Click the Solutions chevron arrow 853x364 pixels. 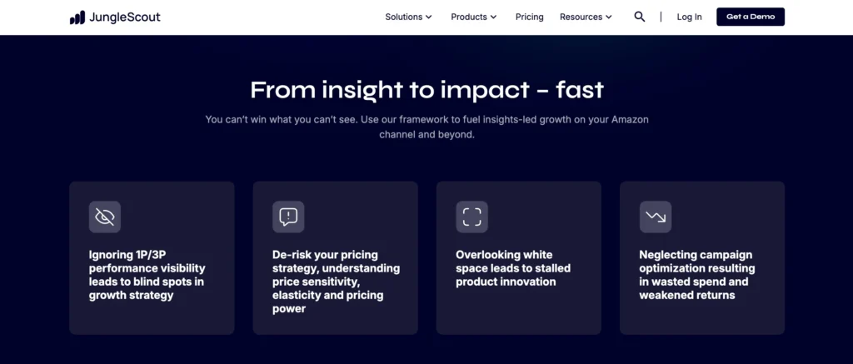tap(429, 17)
